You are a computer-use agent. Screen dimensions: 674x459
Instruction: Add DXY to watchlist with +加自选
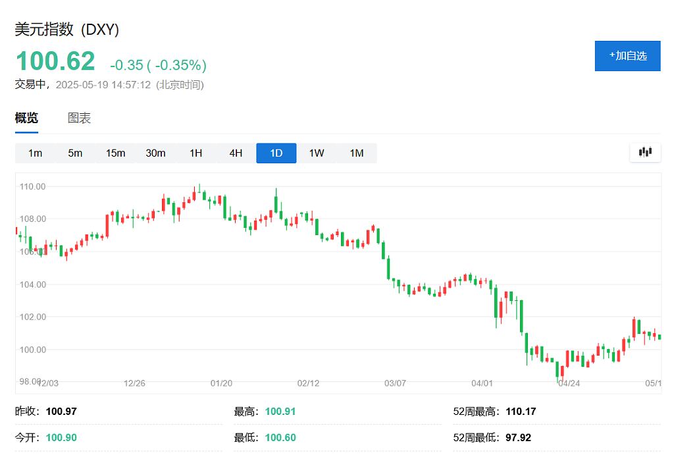[x=627, y=56]
